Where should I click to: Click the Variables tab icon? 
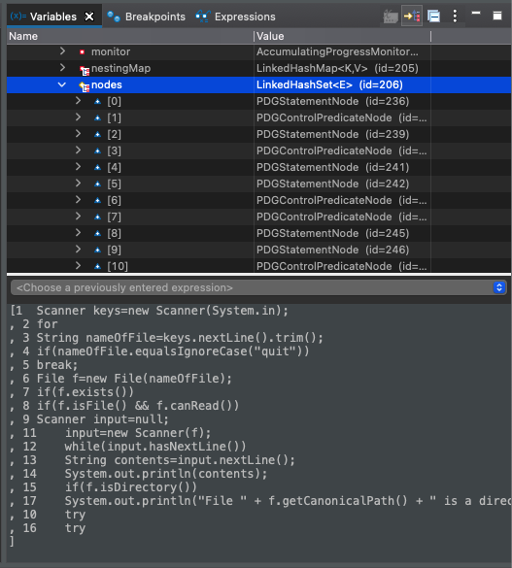tap(18, 17)
